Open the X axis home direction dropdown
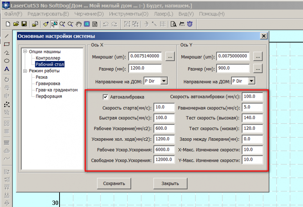Screen dimensions: 303x207 (x=164, y=81)
